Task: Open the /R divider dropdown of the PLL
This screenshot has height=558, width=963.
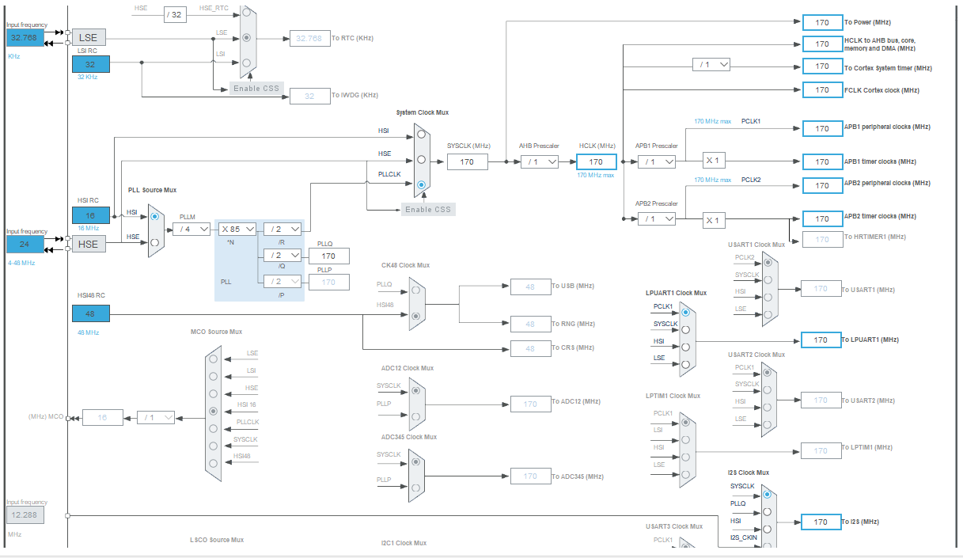Action: pyautogui.click(x=282, y=228)
